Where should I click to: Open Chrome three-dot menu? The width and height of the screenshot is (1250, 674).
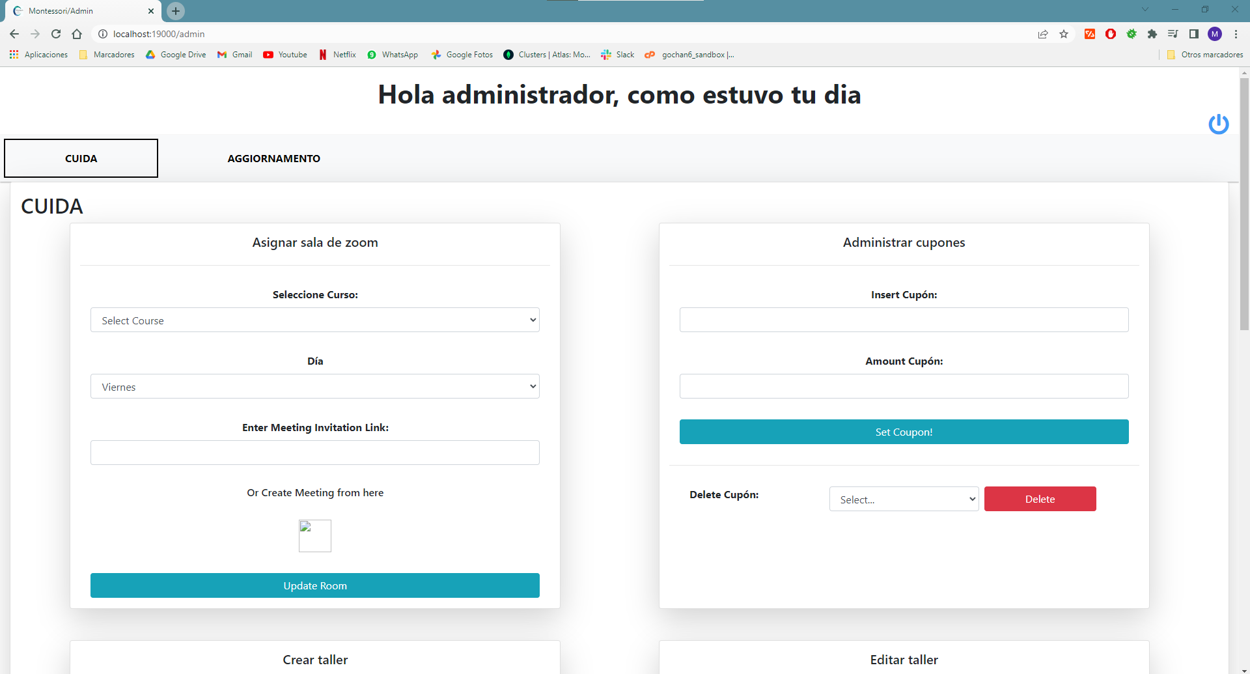[1236, 34]
